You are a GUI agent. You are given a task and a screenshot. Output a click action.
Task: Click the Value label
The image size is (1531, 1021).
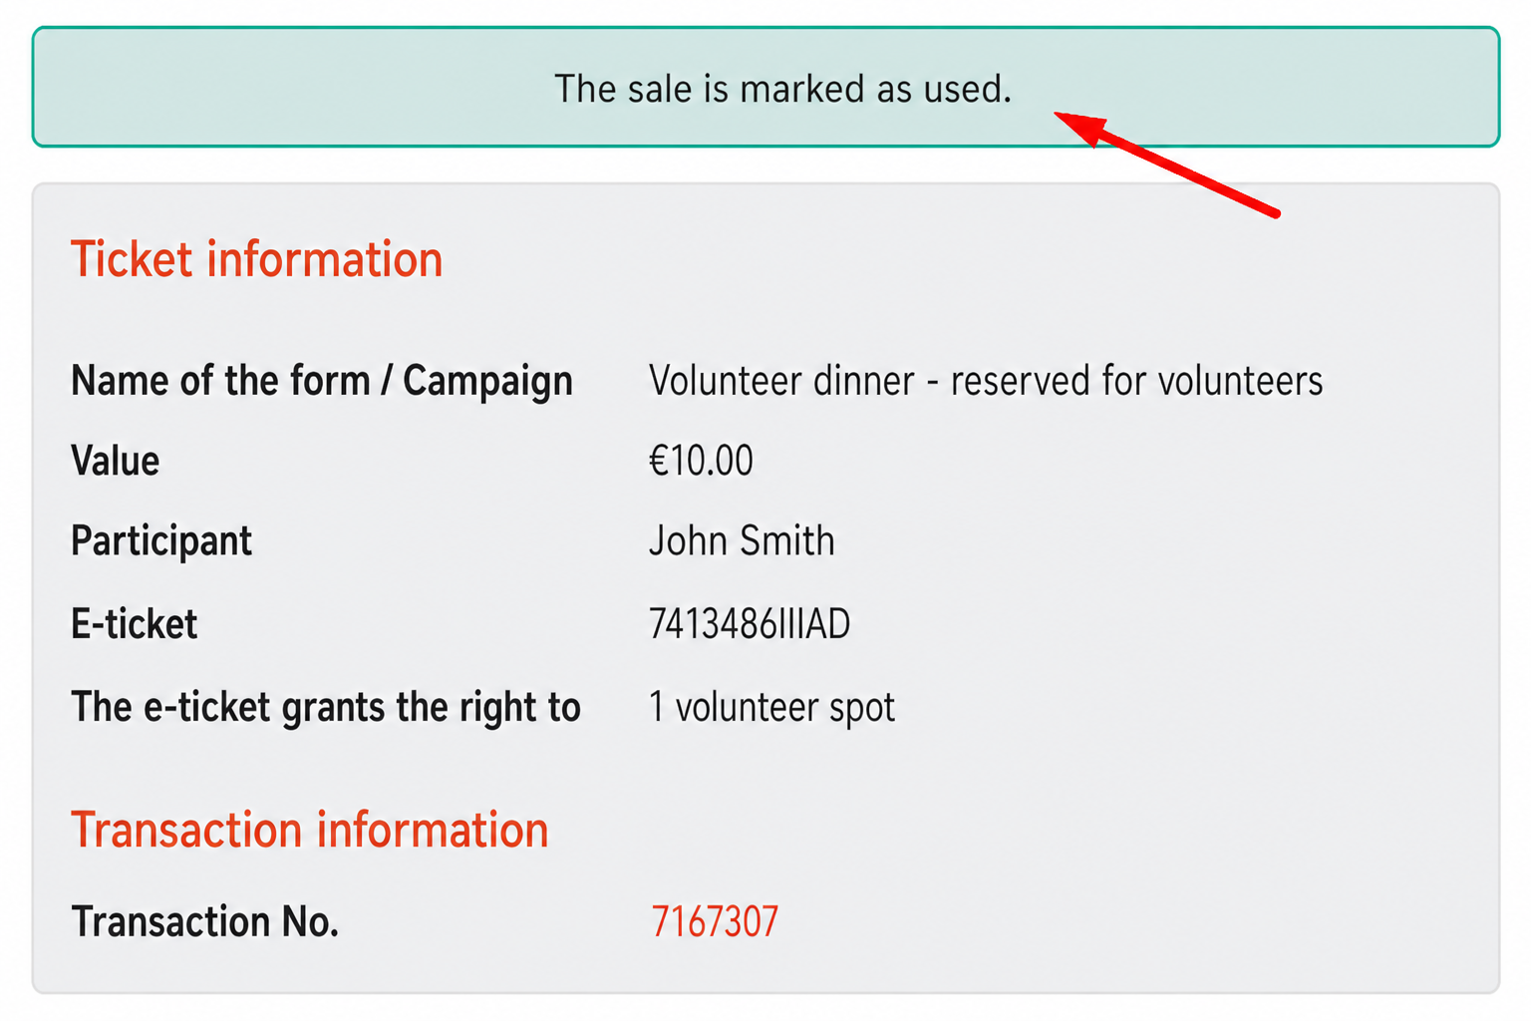click(x=115, y=461)
